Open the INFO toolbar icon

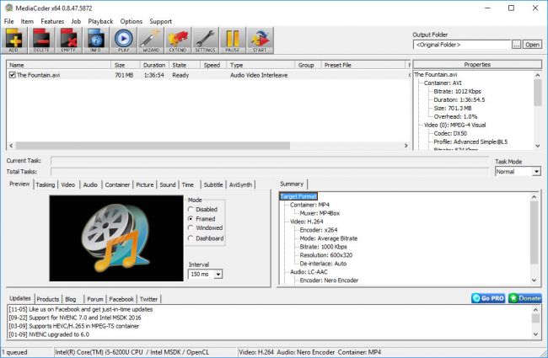(97, 39)
